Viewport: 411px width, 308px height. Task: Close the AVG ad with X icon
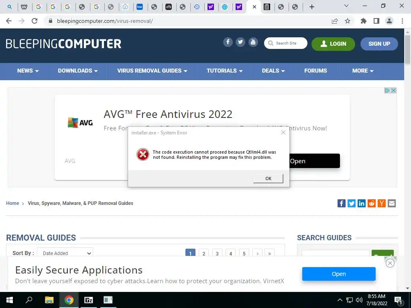click(393, 90)
